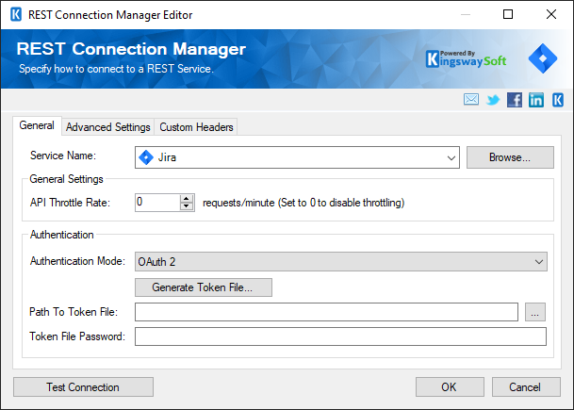Click the 'Service Name:' label
The width and height of the screenshot is (574, 410).
pyautogui.click(x=63, y=156)
